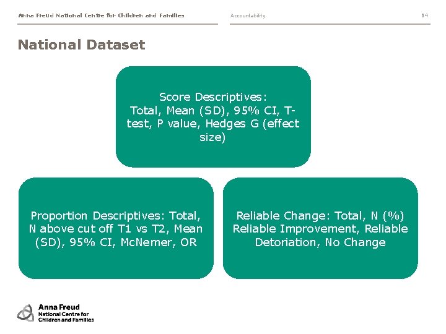
Task: Click the 'Anna Freud' footer logo name
Action: tap(59, 307)
